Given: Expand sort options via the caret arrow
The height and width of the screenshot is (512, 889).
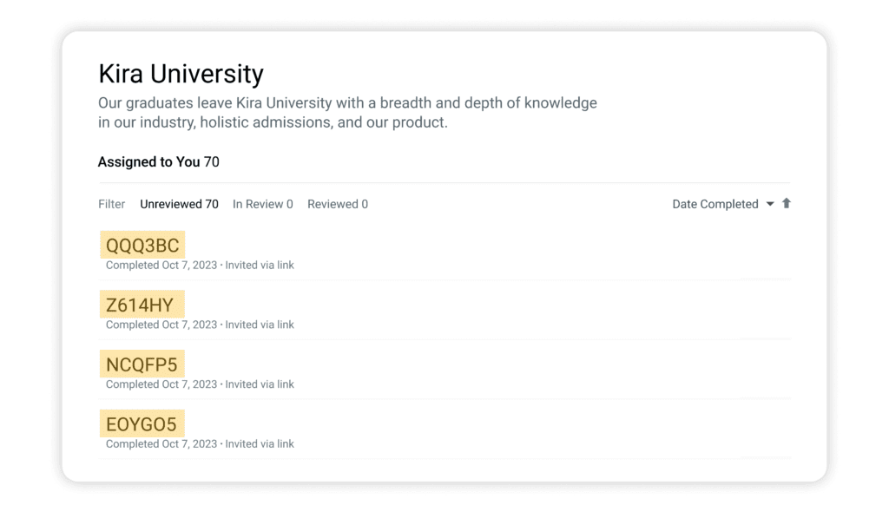Looking at the screenshot, I should (x=770, y=204).
